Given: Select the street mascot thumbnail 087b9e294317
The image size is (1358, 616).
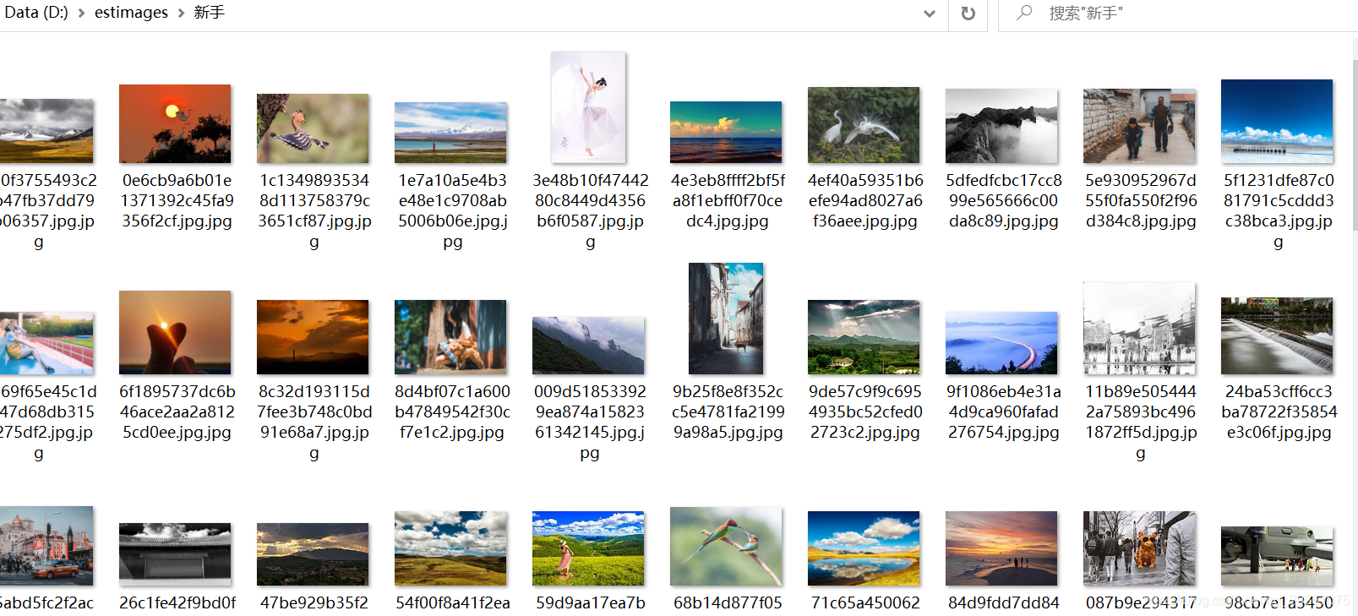Looking at the screenshot, I should [1139, 548].
